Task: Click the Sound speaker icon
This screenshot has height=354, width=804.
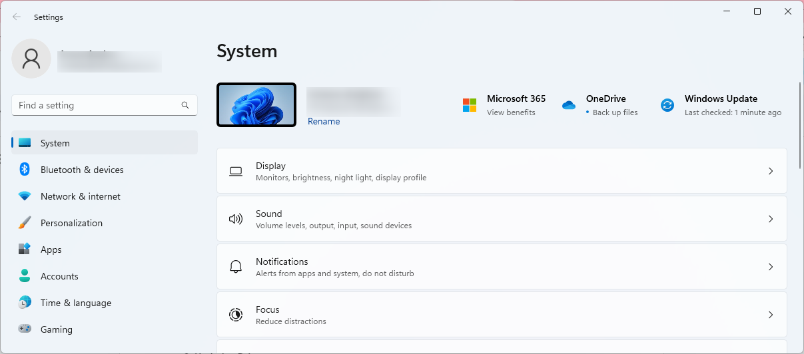Action: pyautogui.click(x=236, y=219)
